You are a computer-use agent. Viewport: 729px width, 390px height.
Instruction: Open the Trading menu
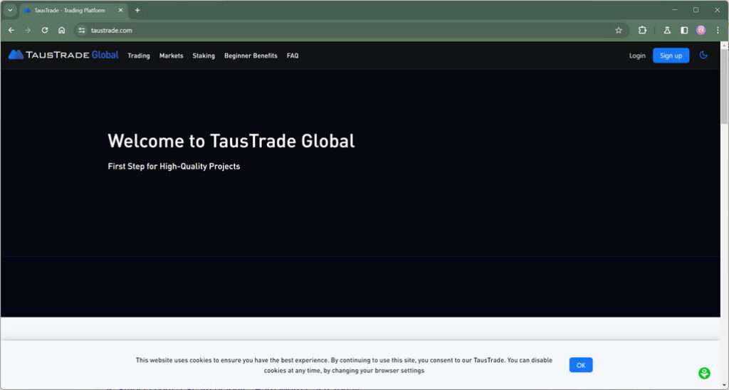click(x=139, y=56)
